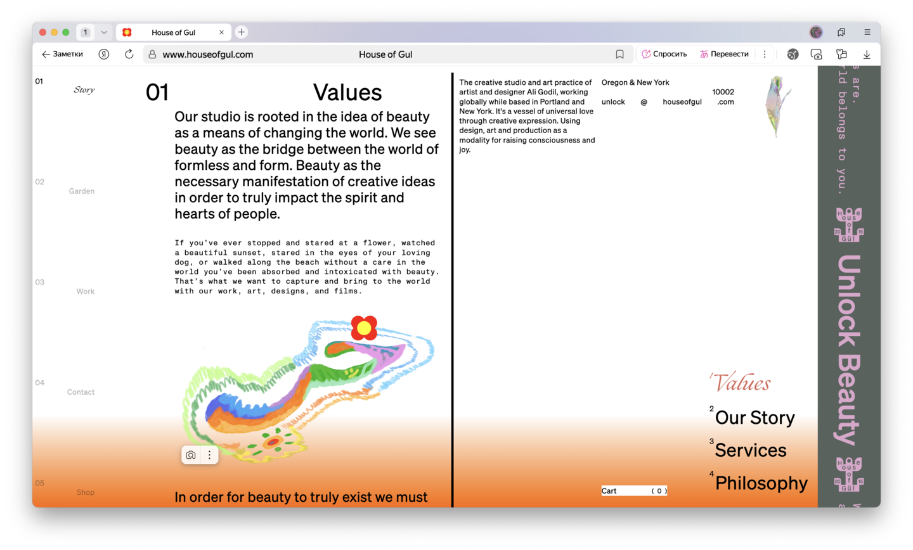Click the 'Oregon & New York' text
913x550 pixels.
(x=635, y=82)
